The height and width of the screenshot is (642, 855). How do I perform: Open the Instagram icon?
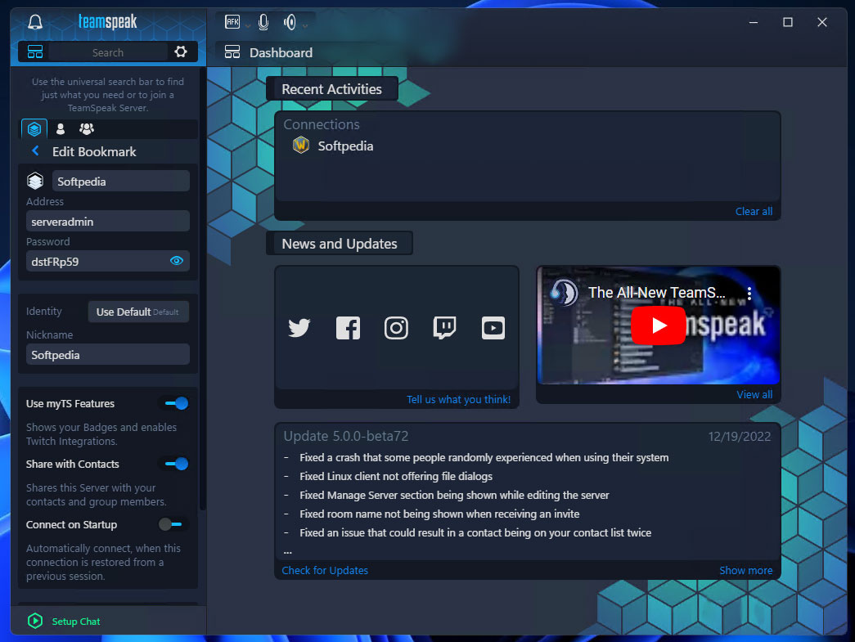[396, 327]
